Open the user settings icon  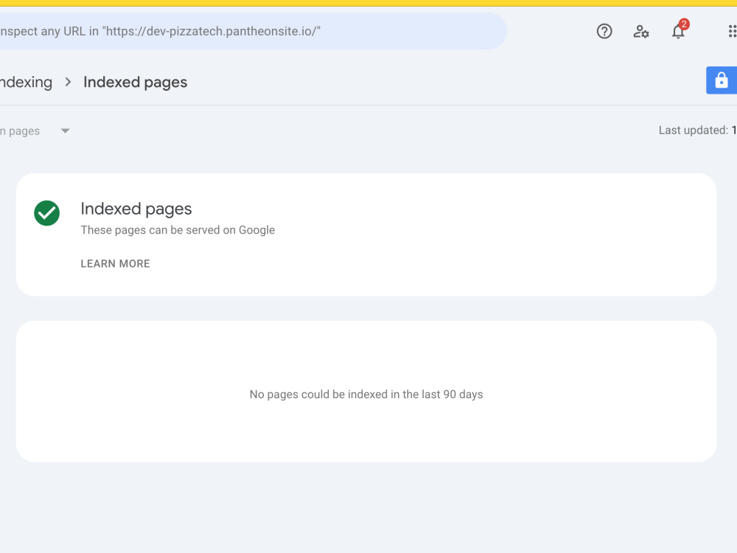(x=640, y=32)
